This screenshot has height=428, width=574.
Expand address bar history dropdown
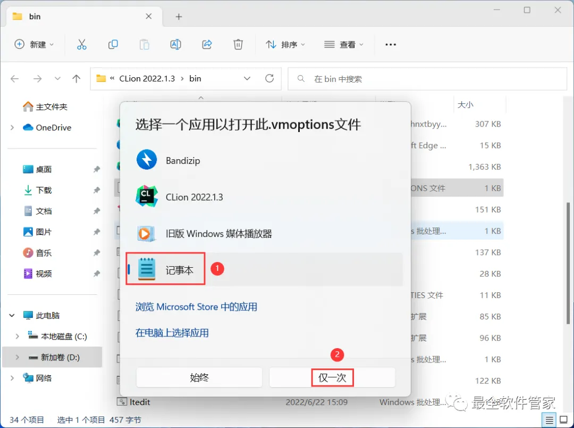[247, 78]
